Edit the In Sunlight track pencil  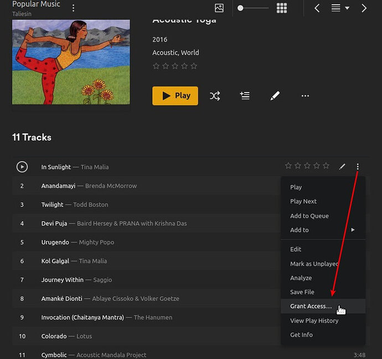coord(342,167)
